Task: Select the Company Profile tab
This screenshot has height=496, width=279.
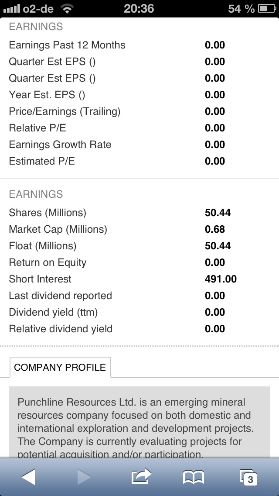Action: click(60, 367)
